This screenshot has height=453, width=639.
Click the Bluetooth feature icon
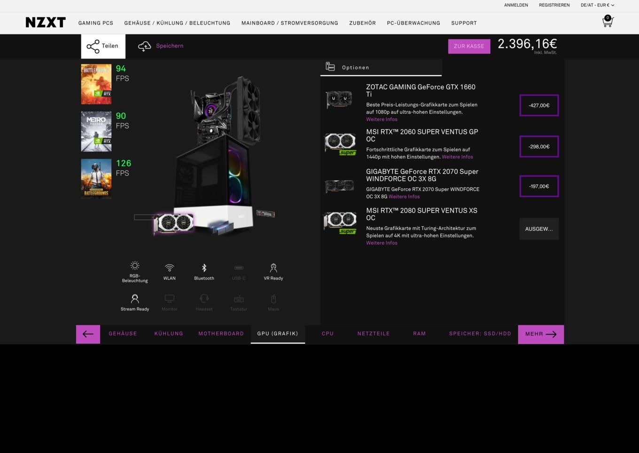204,268
